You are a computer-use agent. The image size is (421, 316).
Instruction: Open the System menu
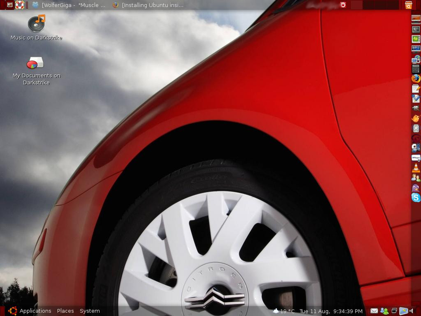[89, 311]
